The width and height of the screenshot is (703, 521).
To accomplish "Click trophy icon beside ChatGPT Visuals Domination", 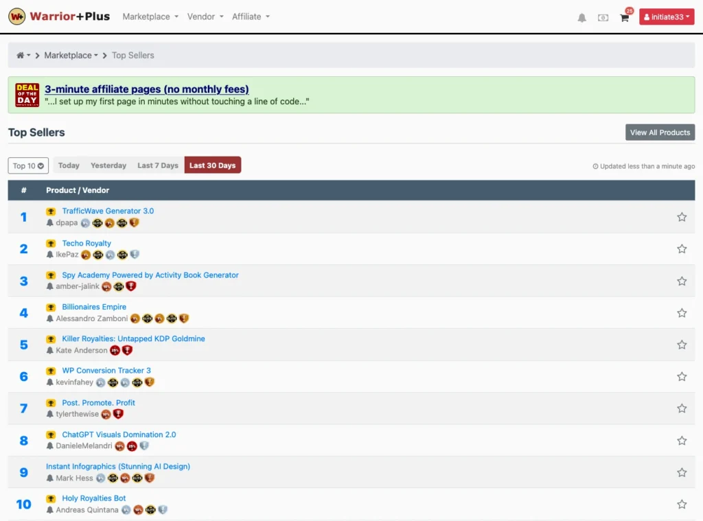I will [51, 435].
